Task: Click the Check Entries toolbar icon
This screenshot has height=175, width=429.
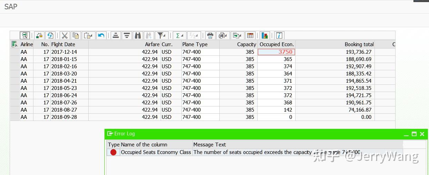Action: pyautogui.click(x=39, y=35)
